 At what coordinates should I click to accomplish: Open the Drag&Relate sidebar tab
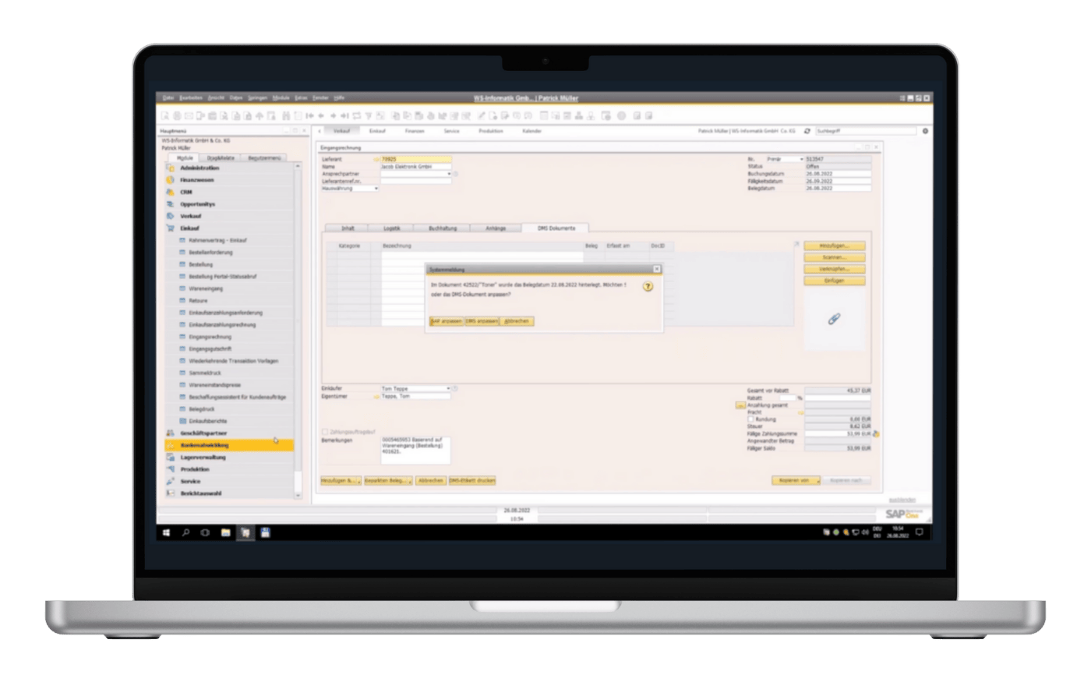coord(221,158)
